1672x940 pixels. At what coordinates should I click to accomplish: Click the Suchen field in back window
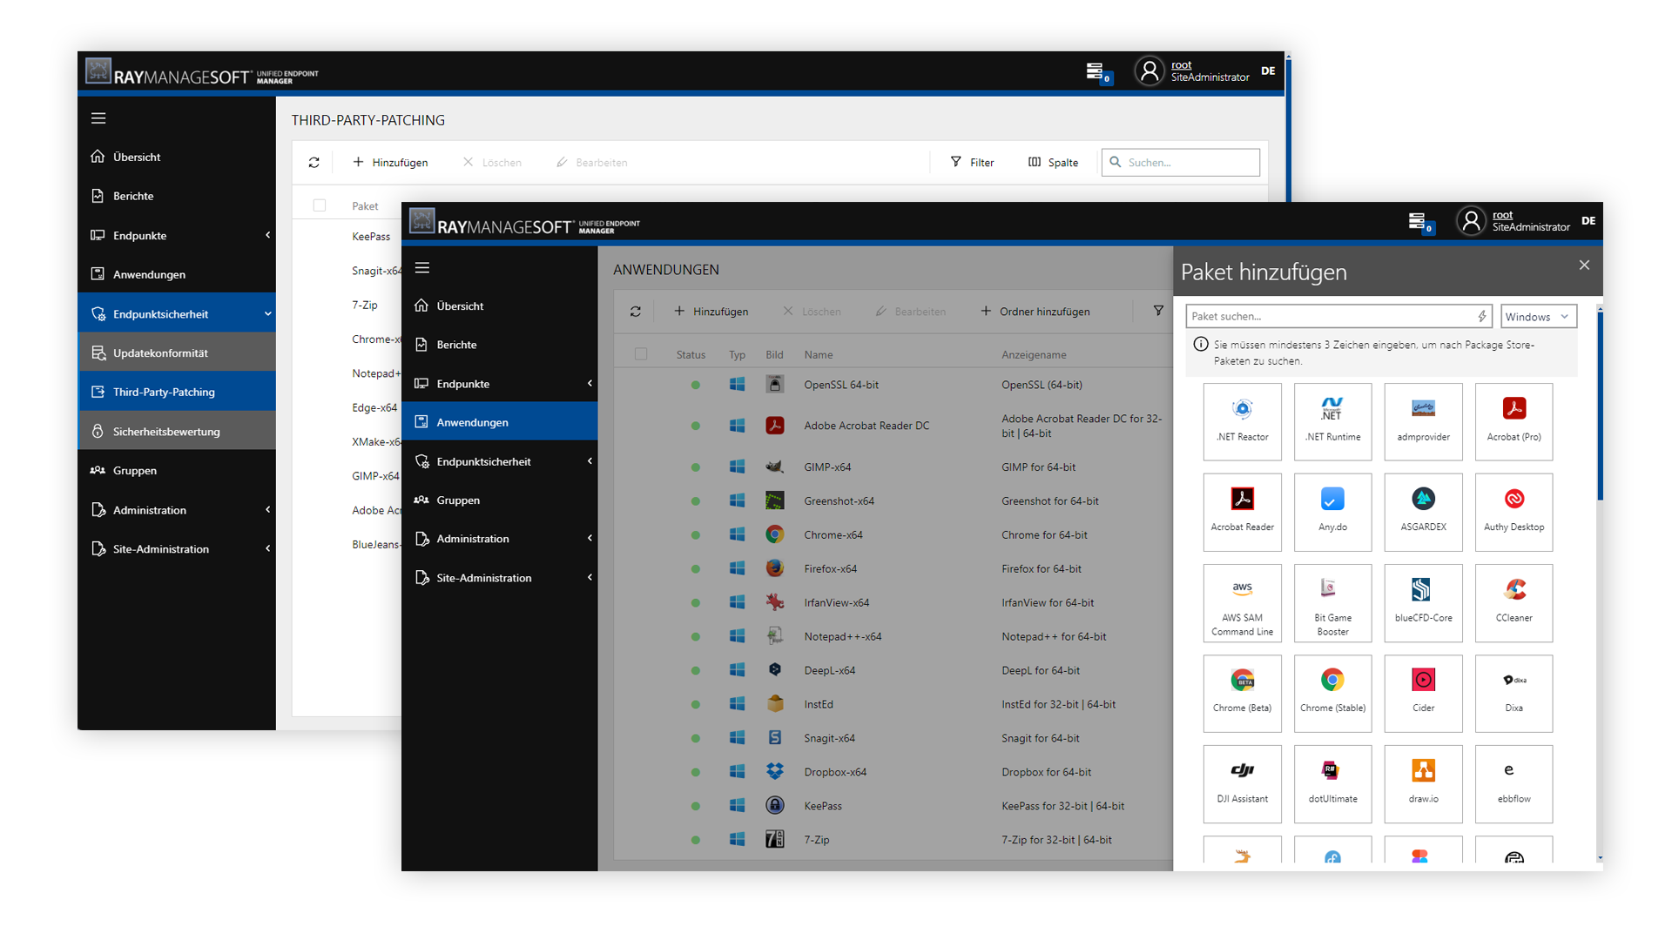pyautogui.click(x=1180, y=163)
